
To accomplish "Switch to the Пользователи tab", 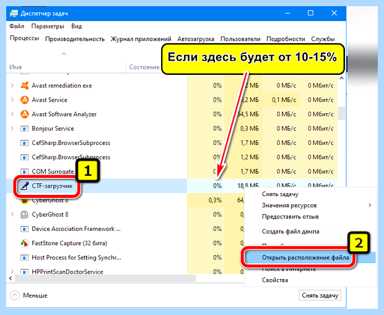I will click(240, 39).
